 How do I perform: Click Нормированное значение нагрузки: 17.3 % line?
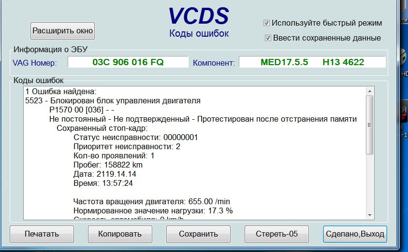point(153,210)
